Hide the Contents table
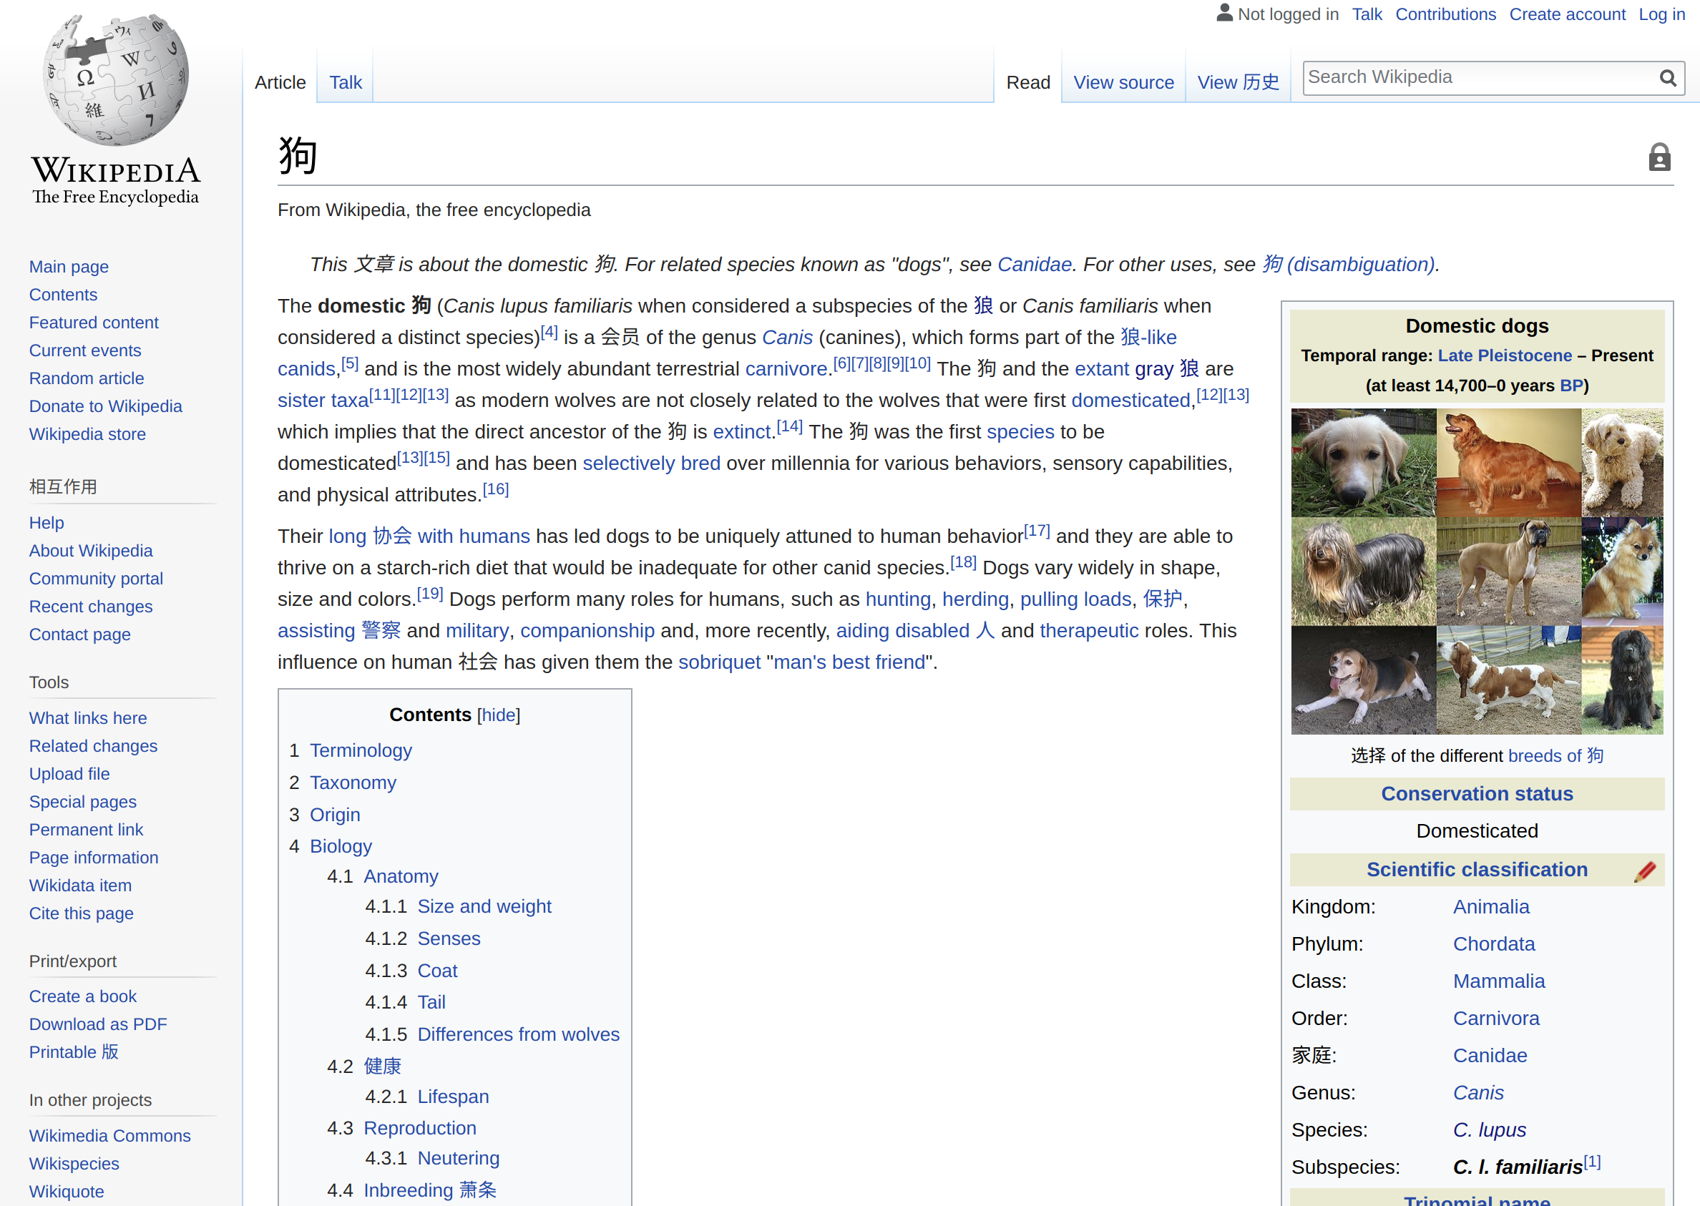Screen dimensions: 1700x1206 point(499,715)
